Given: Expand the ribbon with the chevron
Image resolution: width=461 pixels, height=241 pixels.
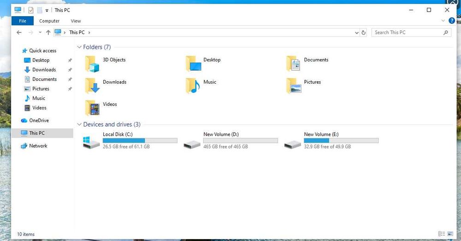Looking at the screenshot, I should (x=443, y=21).
